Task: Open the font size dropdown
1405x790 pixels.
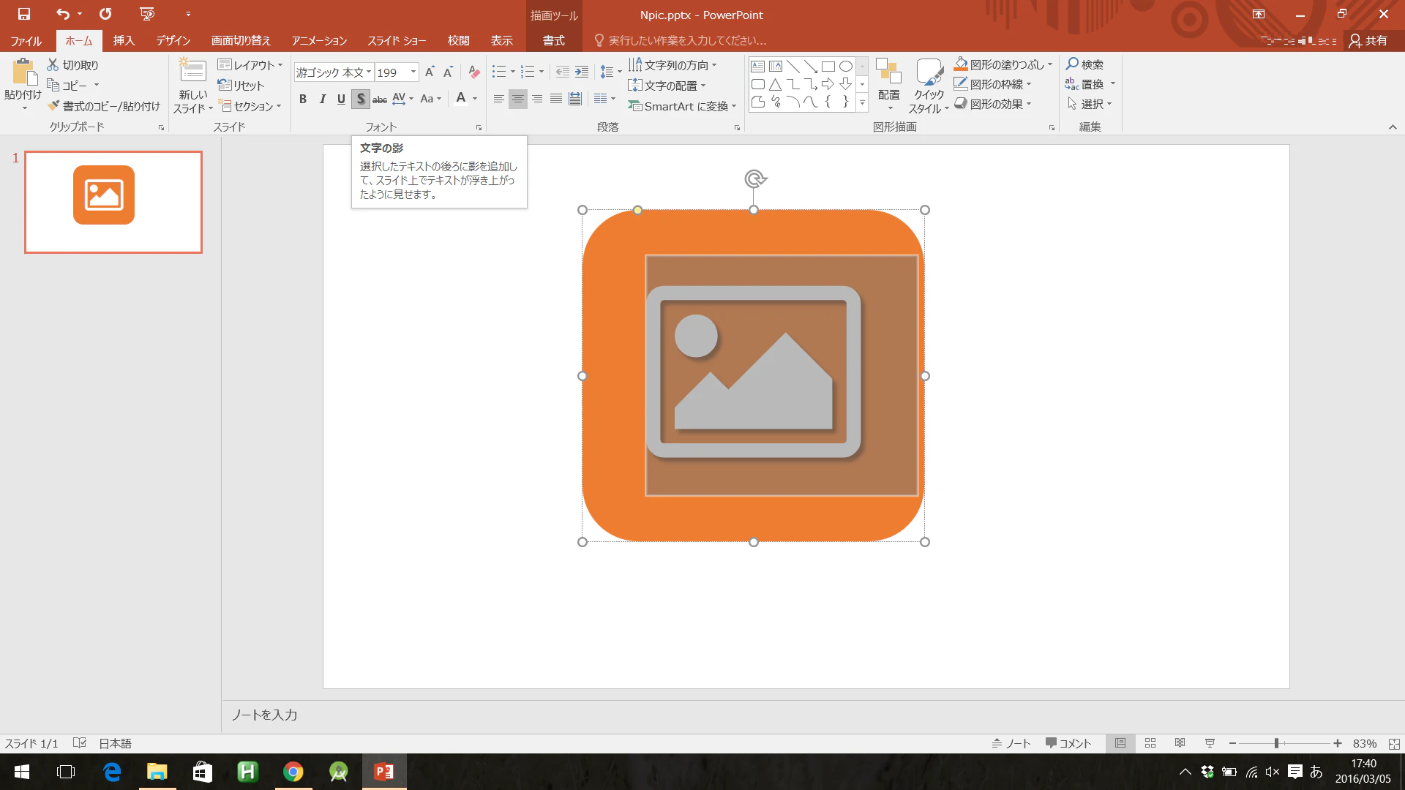Action: coord(413,72)
